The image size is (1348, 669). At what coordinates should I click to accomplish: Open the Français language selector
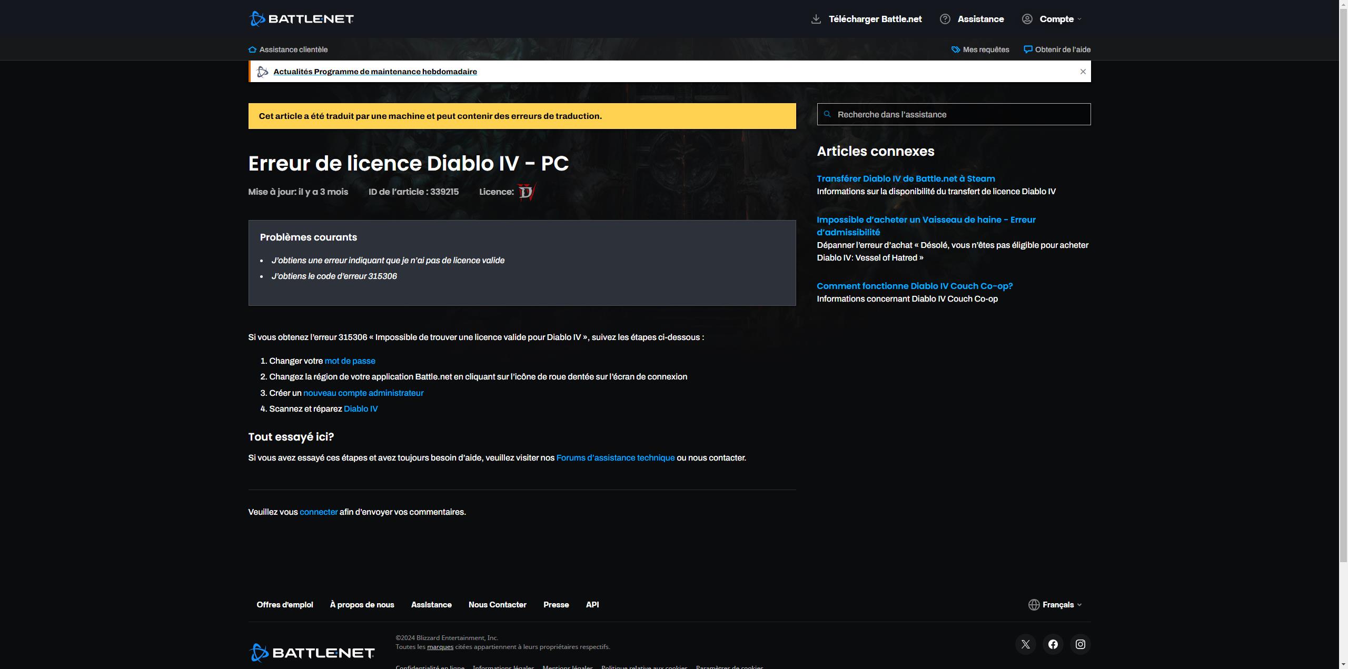tap(1055, 605)
